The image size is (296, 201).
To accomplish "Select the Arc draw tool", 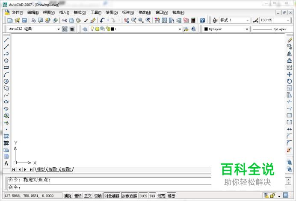I will 6,74.
